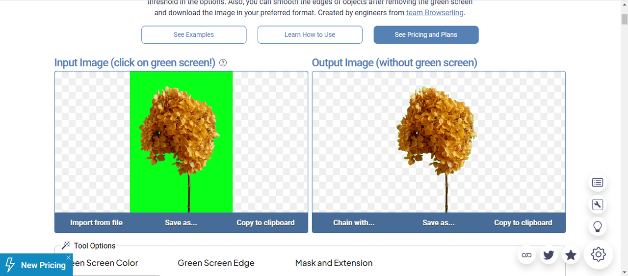Click the scrollbar up arrow
The height and width of the screenshot is (276, 628).
pos(624,4)
